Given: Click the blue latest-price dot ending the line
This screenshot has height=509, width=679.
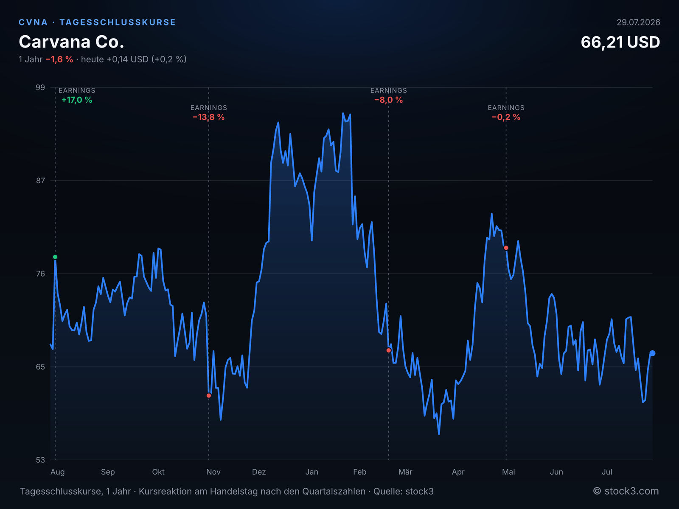Looking at the screenshot, I should tap(653, 353).
